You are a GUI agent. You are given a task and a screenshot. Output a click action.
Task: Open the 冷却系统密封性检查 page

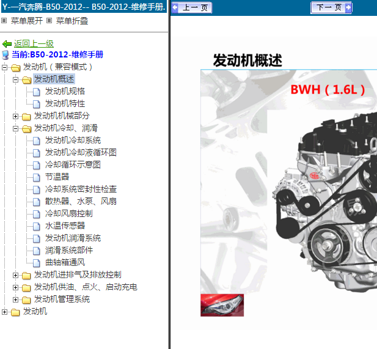pyautogui.click(x=81, y=189)
